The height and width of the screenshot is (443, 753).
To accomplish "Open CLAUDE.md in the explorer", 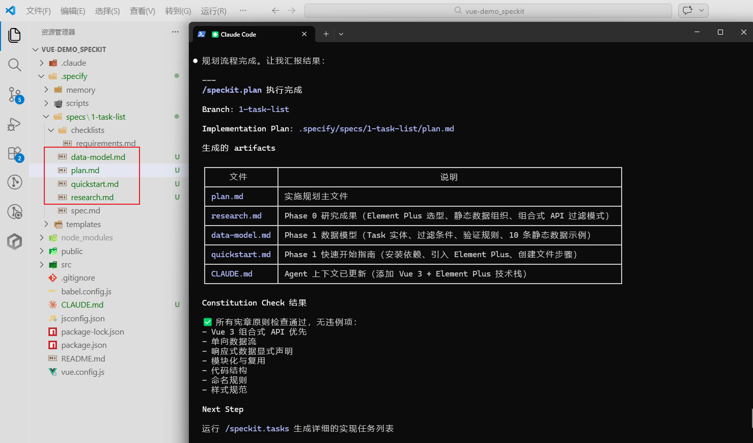I will click(x=82, y=305).
